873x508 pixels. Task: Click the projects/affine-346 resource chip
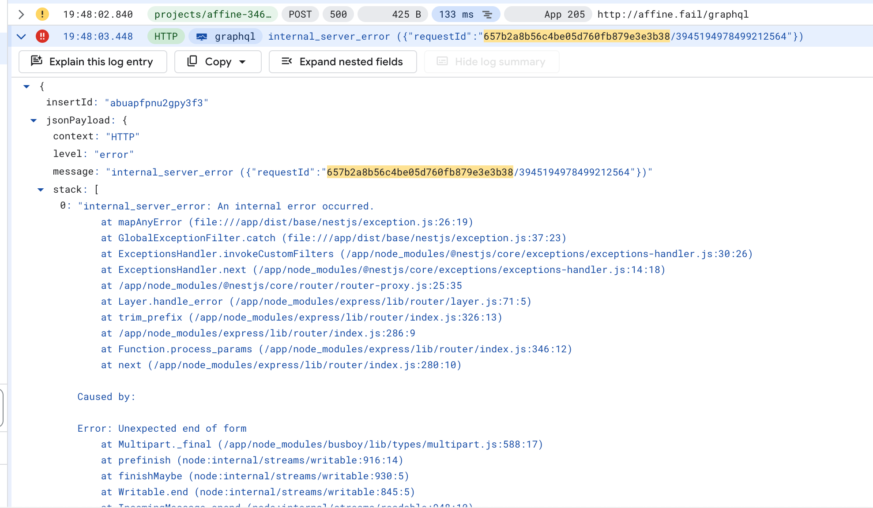tap(213, 15)
